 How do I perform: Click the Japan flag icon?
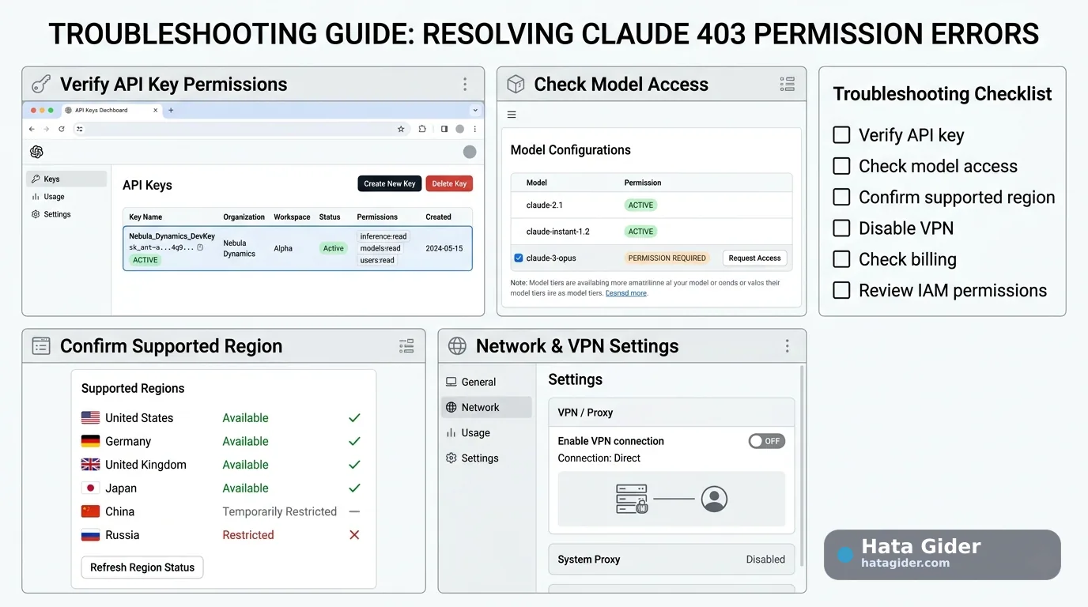pyautogui.click(x=90, y=488)
